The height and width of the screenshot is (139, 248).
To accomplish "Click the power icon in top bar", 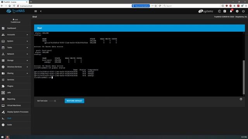I will click(x=243, y=11).
